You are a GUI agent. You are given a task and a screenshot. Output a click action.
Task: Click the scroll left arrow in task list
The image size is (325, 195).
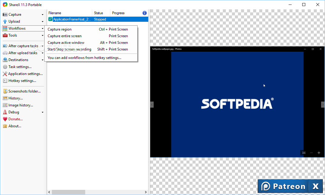click(49, 192)
